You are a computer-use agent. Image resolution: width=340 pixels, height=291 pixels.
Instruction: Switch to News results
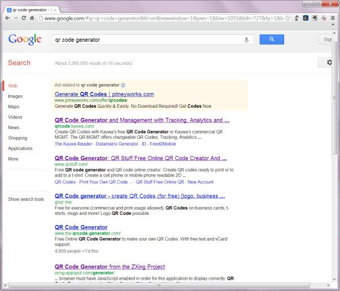(14, 127)
